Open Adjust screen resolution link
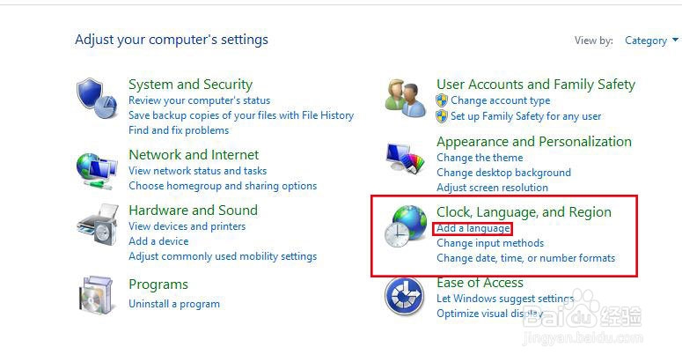Screen dimensions: 682x362 coord(492,188)
